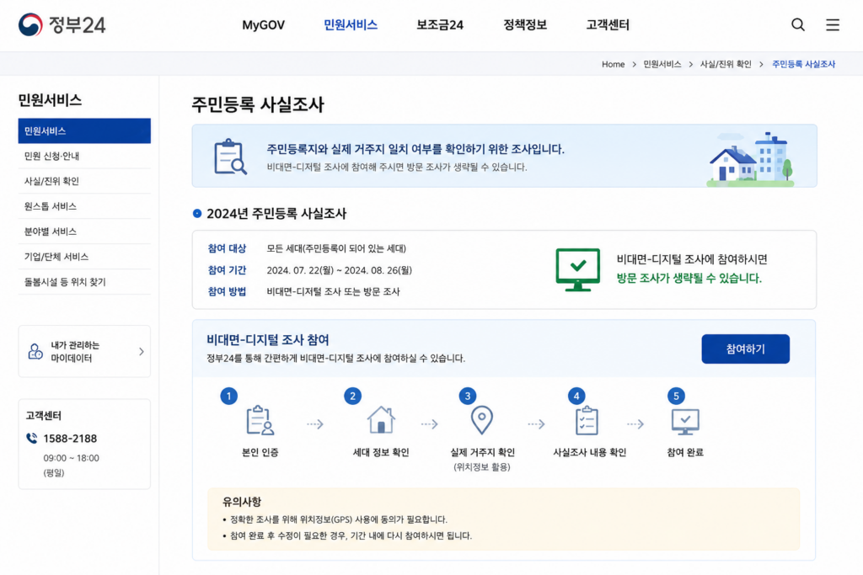This screenshot has width=863, height=575.
Task: Select 돌봄시설 등 위치 찾기 in sidebar
Action: coord(84,282)
